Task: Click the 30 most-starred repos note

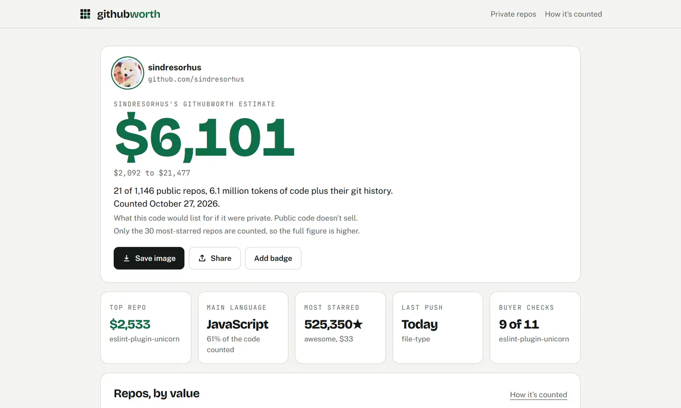Action: point(236,231)
